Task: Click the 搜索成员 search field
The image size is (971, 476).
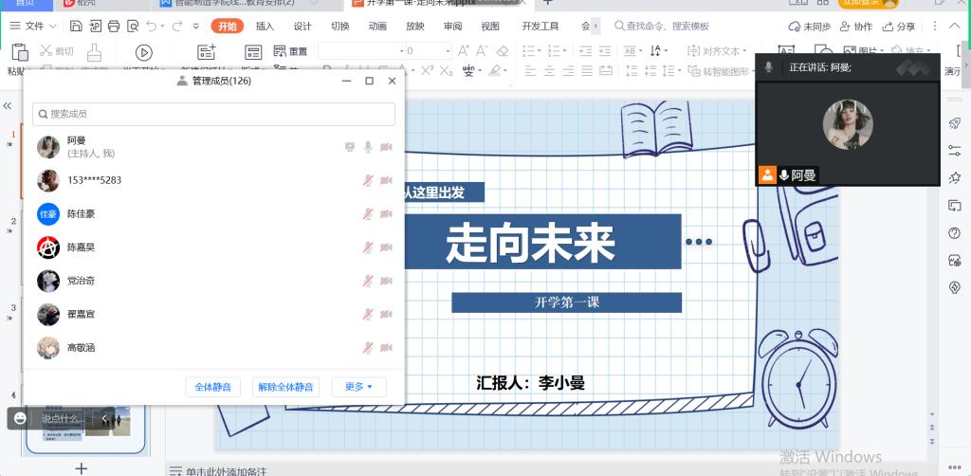Action: pos(213,114)
